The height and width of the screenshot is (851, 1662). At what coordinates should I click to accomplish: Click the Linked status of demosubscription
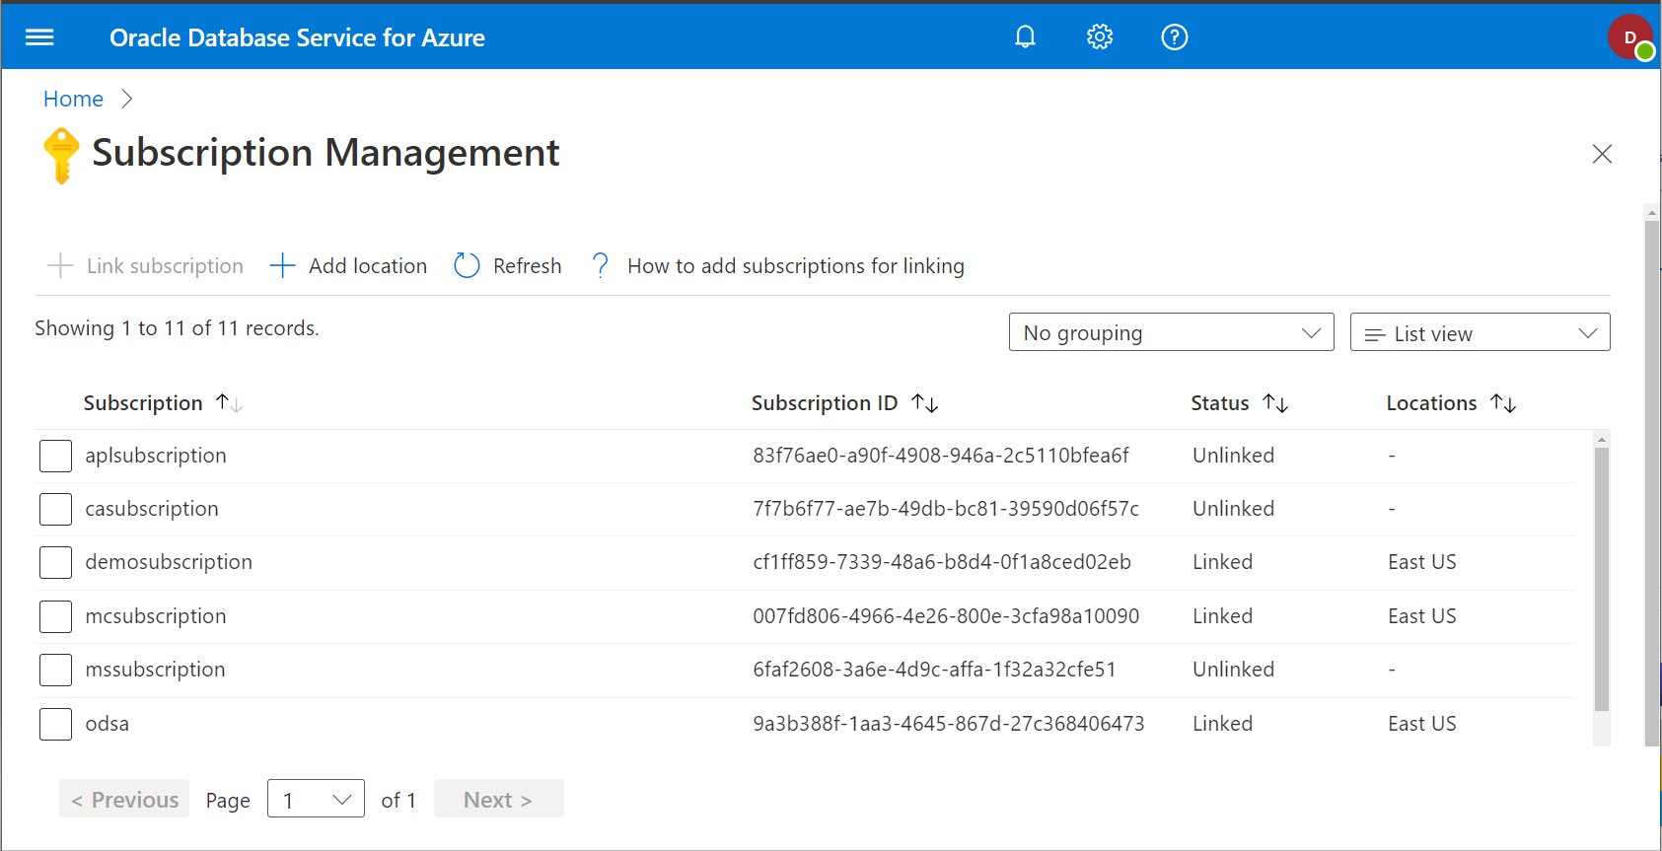coord(1222,562)
